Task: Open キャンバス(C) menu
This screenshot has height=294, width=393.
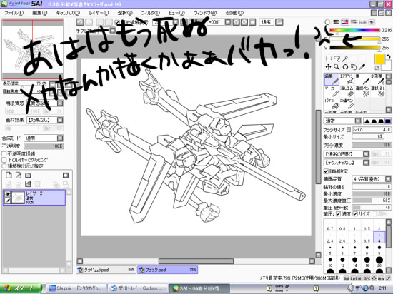Action: coord(68,13)
